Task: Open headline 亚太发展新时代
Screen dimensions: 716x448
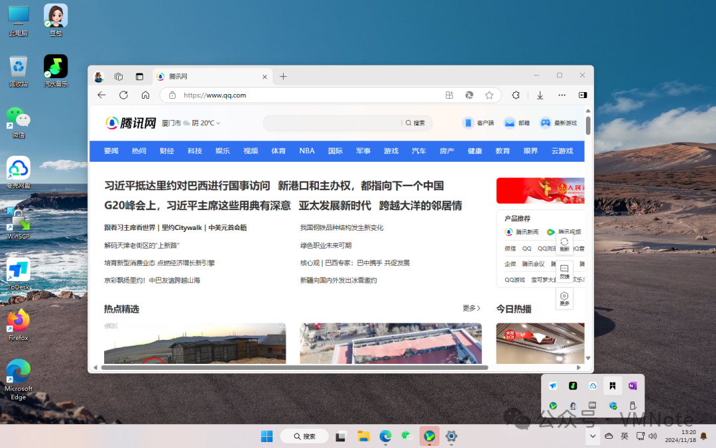Action: pyautogui.click(x=335, y=205)
